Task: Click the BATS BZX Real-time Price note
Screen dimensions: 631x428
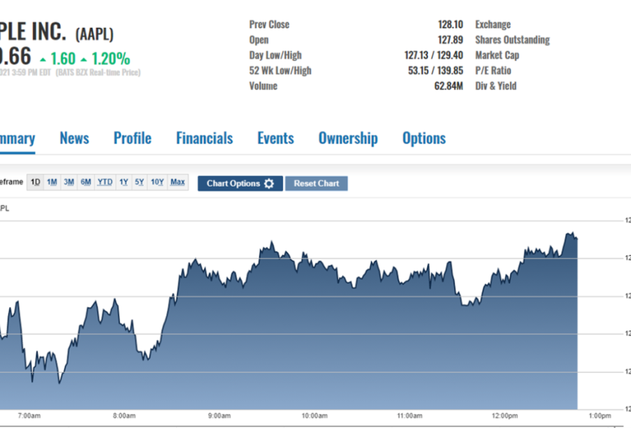Action: point(98,73)
